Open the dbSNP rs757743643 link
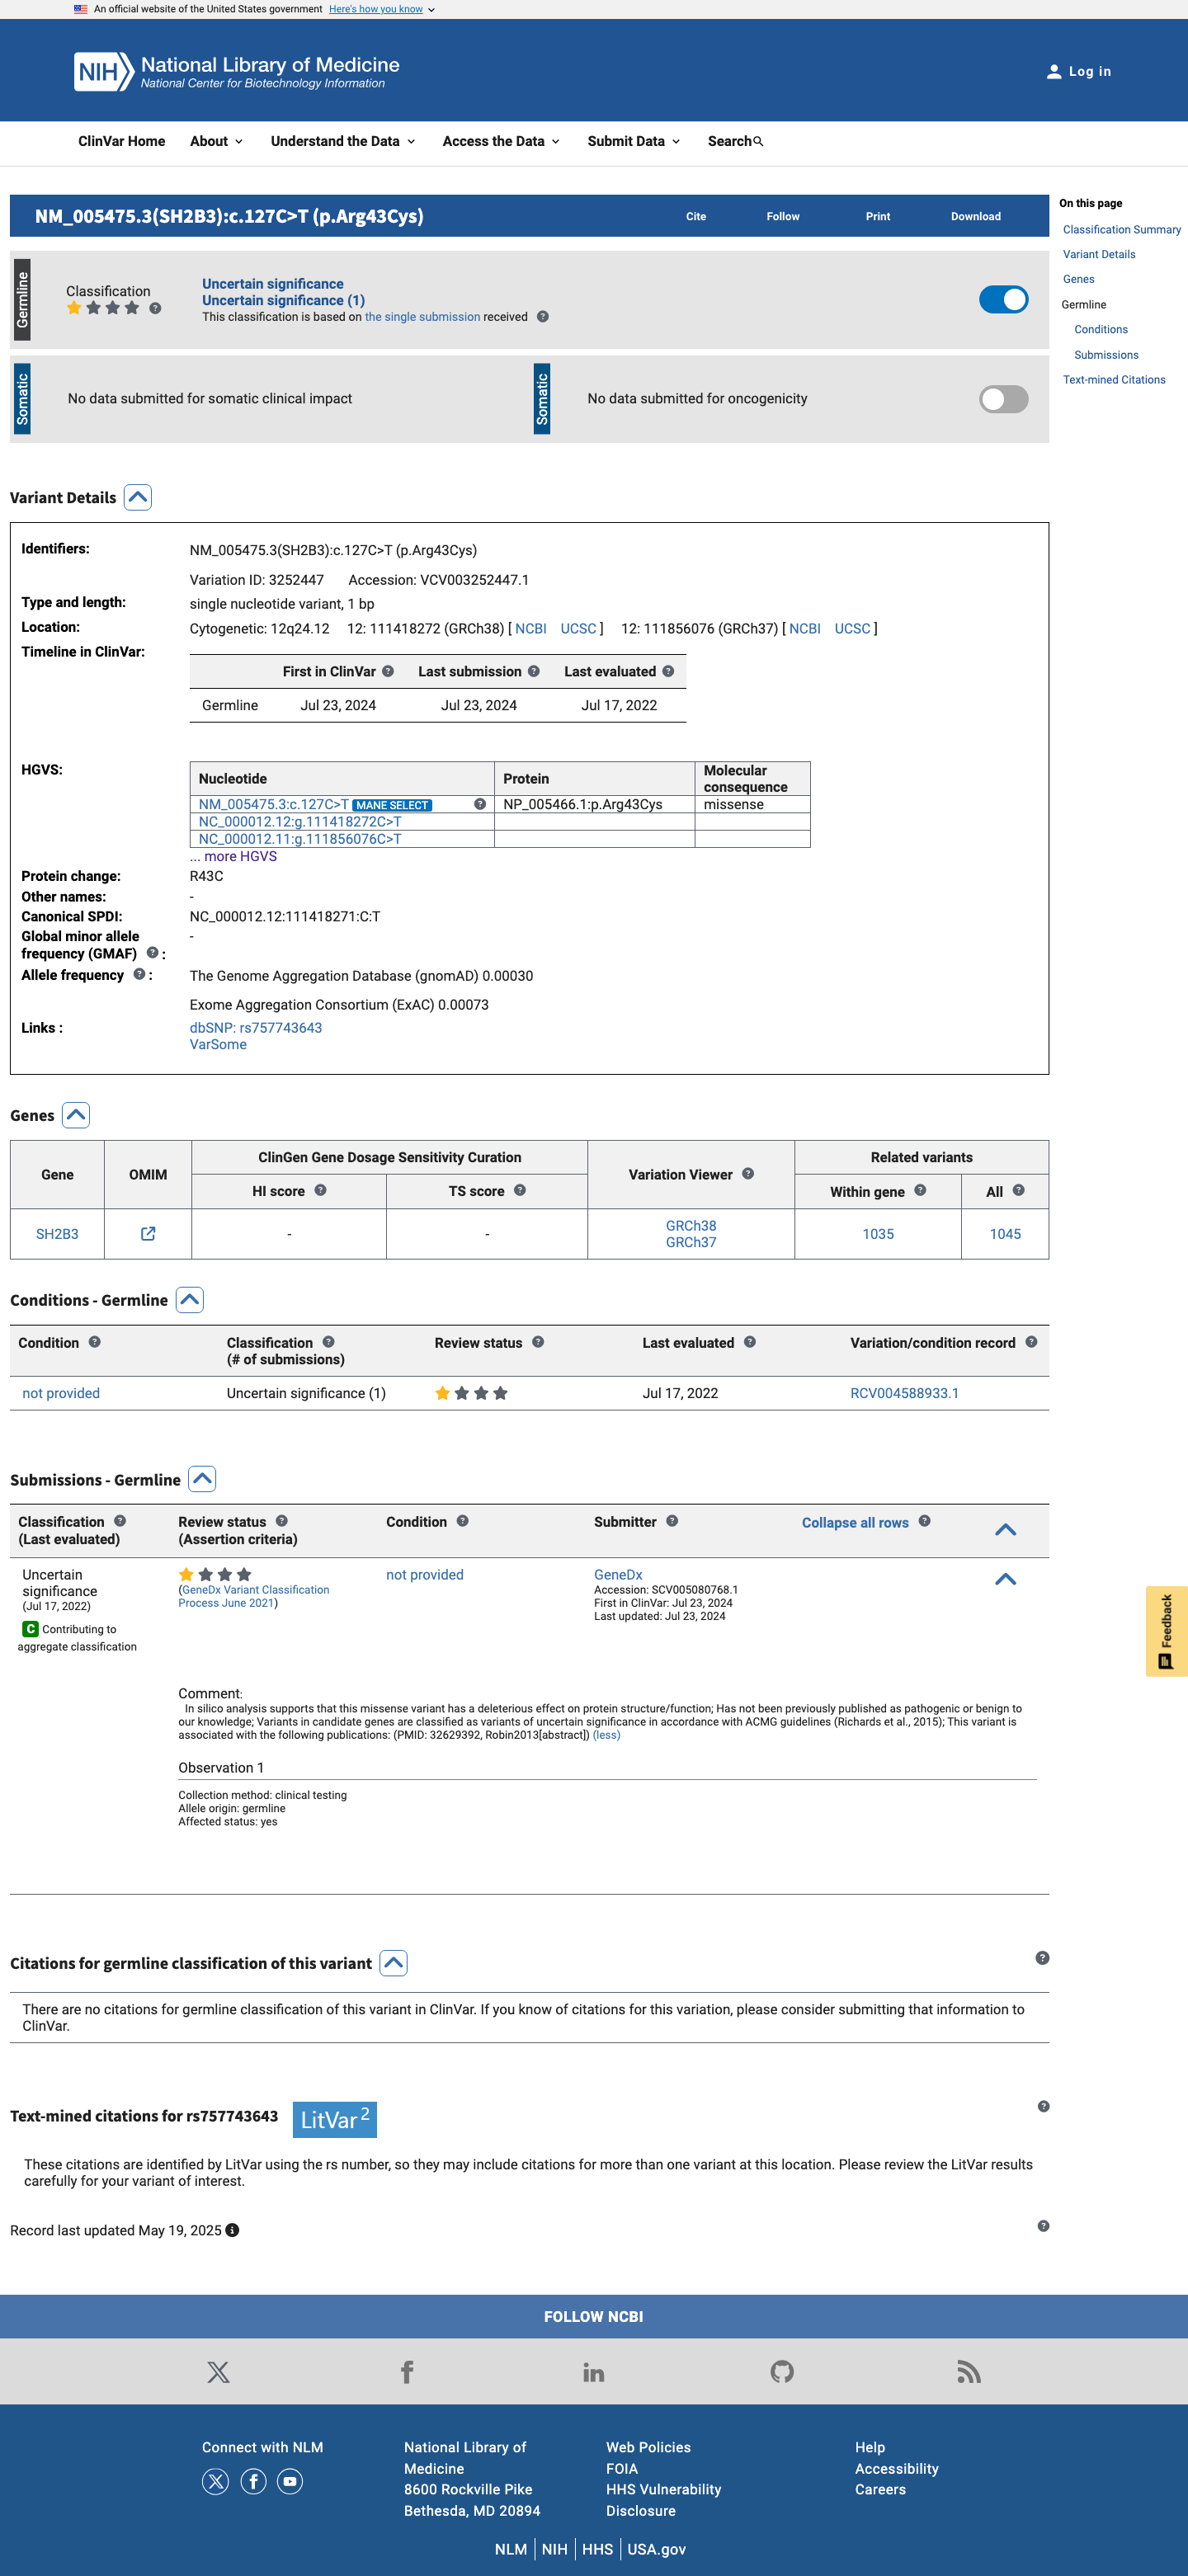Viewport: 1188px width, 2576px height. coord(256,1028)
